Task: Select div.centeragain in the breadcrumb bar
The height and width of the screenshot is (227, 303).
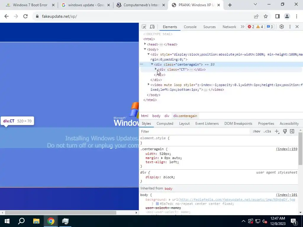Action: point(185,116)
